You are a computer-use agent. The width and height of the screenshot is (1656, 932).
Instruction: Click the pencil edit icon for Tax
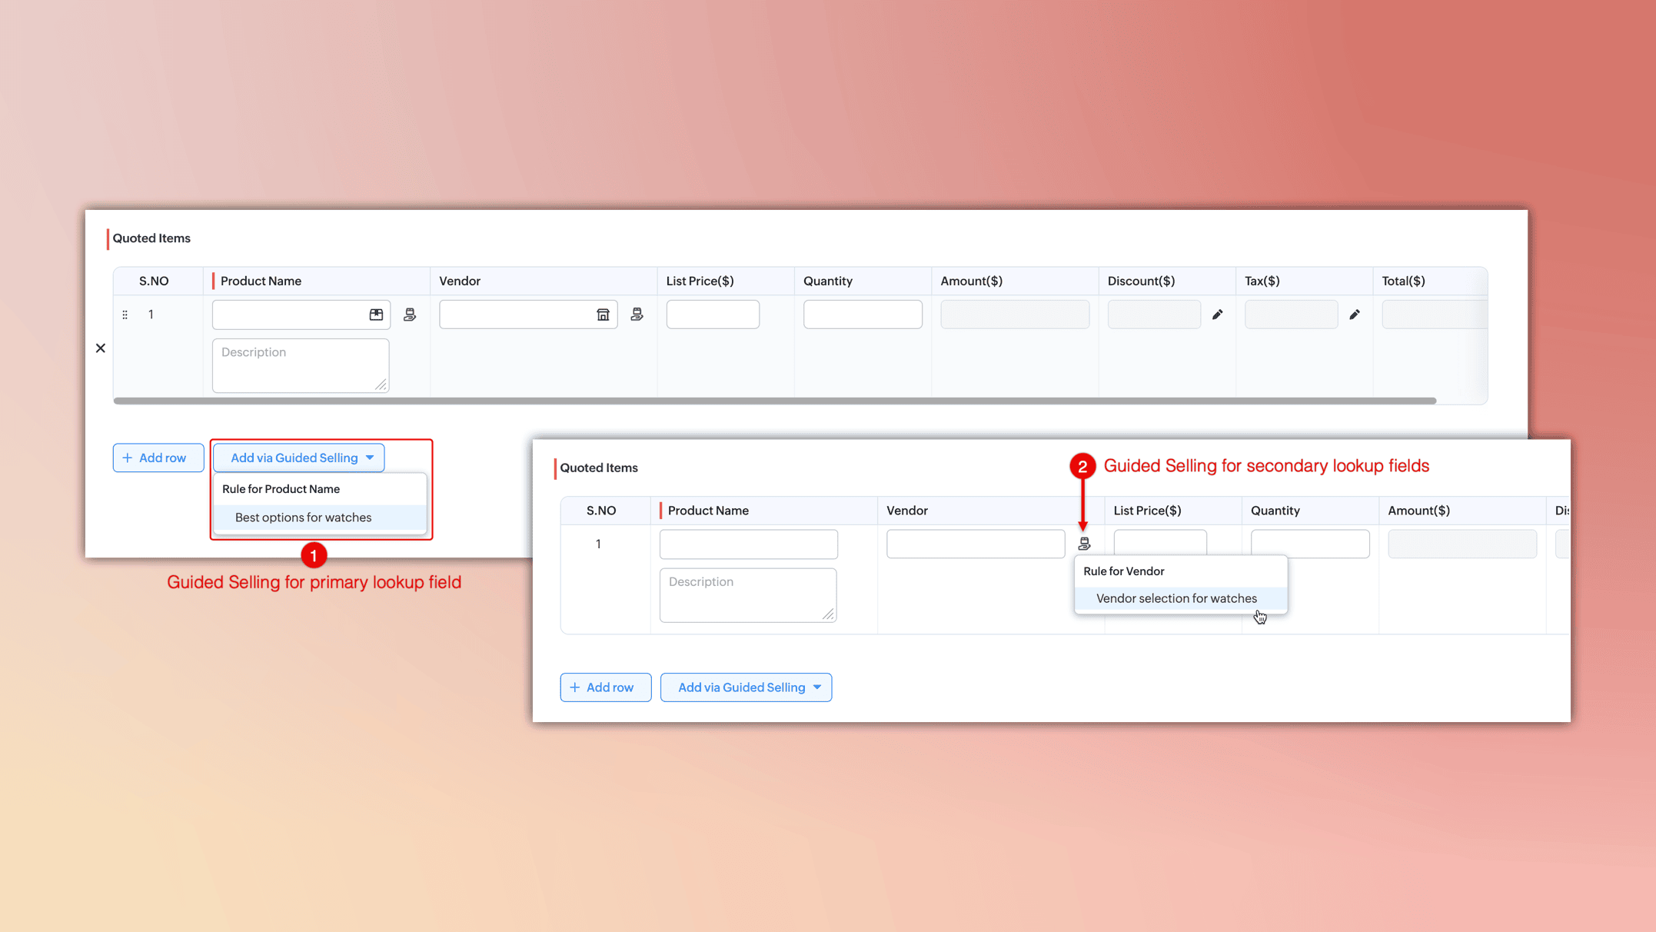(x=1355, y=315)
